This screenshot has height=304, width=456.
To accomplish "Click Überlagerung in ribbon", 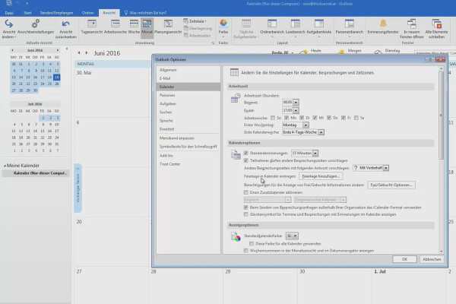I will pos(198,28).
